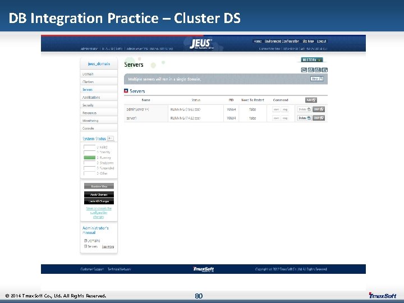Screen dimensions: 404x303
Task: Open the HISTORY dropdown
Action: (x=312, y=60)
